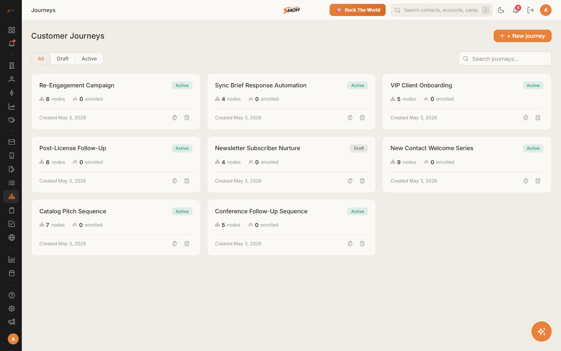Delete the Conference Follow-Up Sequence journey
The height and width of the screenshot is (351, 561).
click(362, 244)
